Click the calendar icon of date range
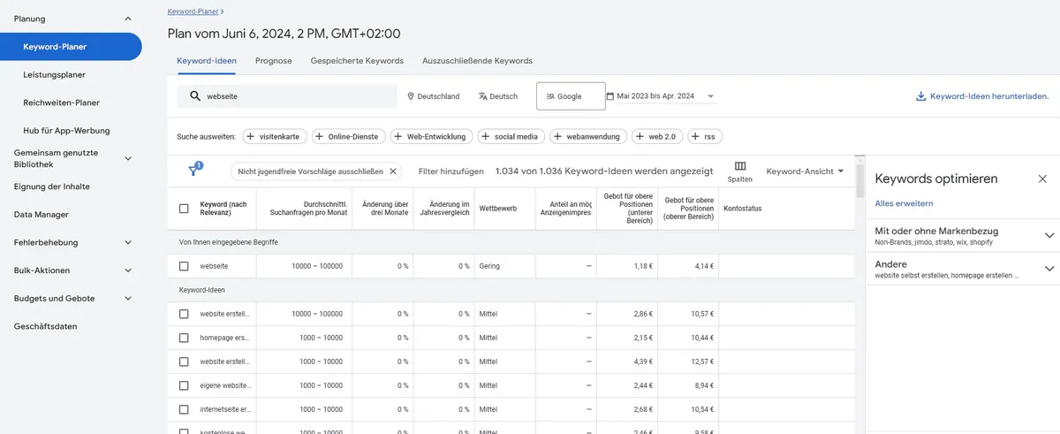 click(x=610, y=95)
